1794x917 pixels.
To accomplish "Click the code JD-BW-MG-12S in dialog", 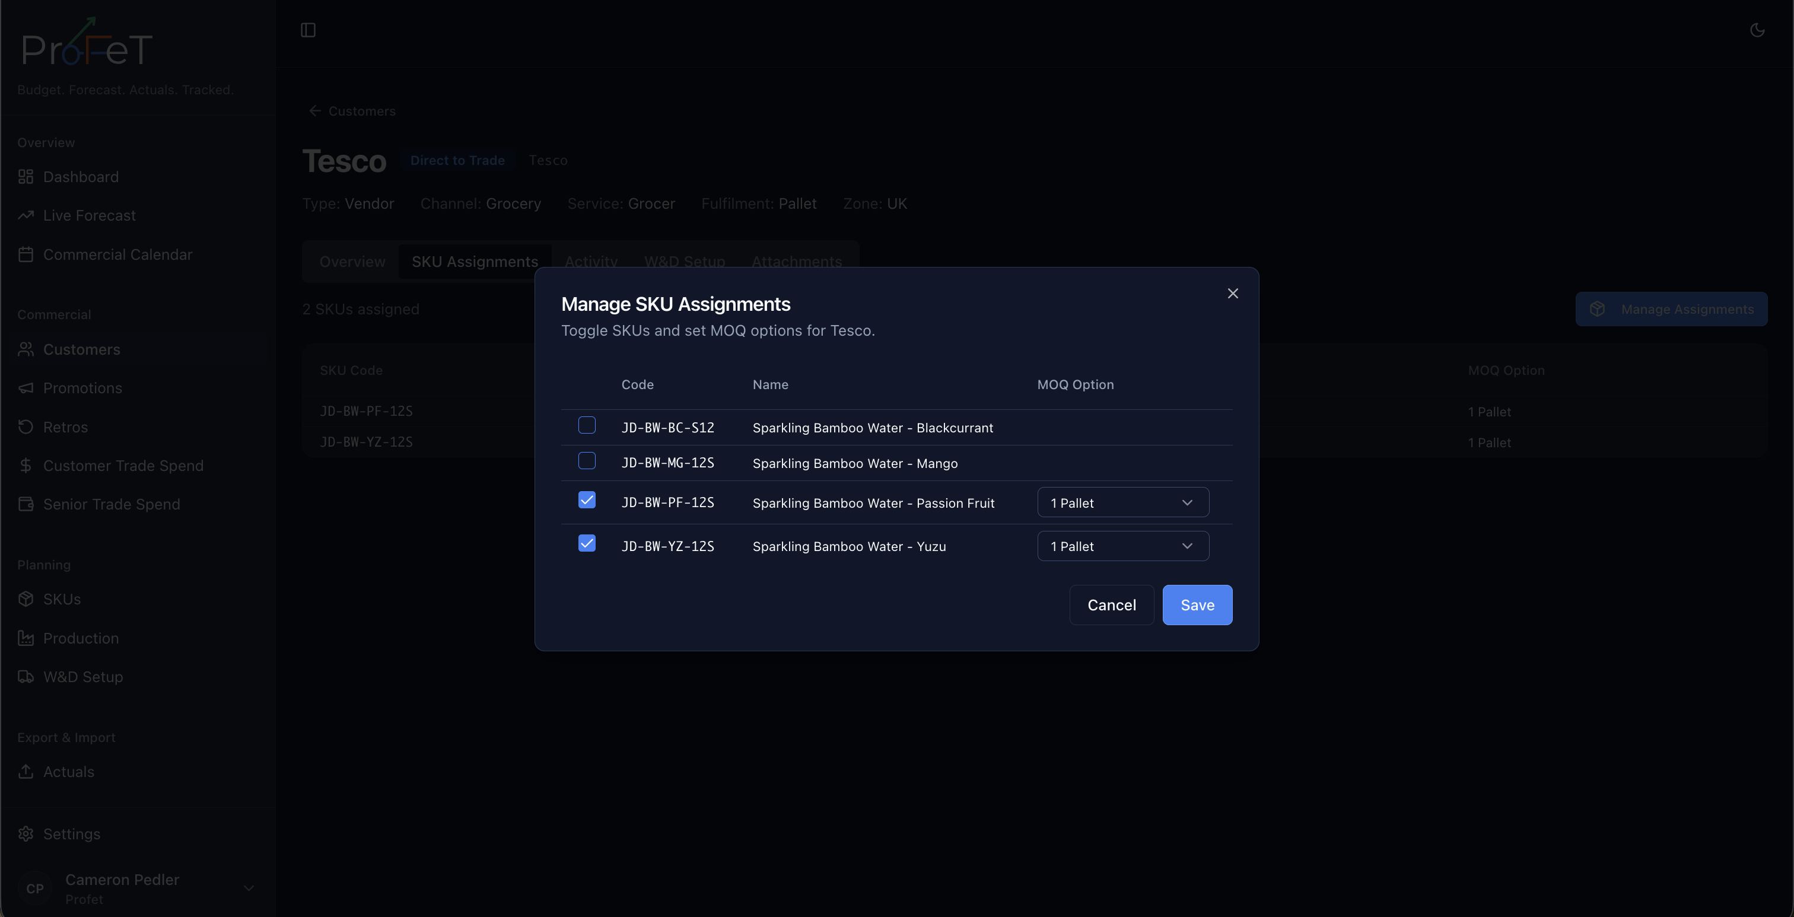I will point(667,463).
